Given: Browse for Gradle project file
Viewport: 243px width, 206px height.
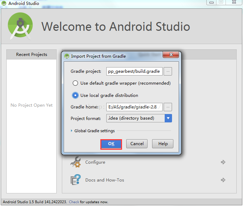Looking at the screenshot, I should point(168,71).
